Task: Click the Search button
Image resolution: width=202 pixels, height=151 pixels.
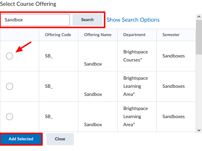Action: point(87,20)
